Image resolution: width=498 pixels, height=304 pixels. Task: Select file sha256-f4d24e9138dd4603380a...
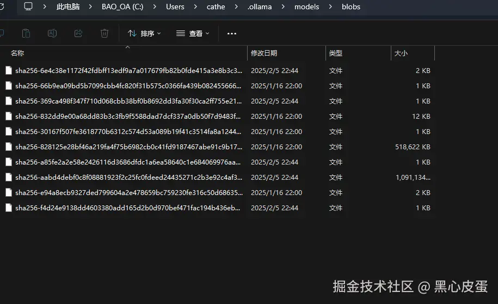(128, 208)
